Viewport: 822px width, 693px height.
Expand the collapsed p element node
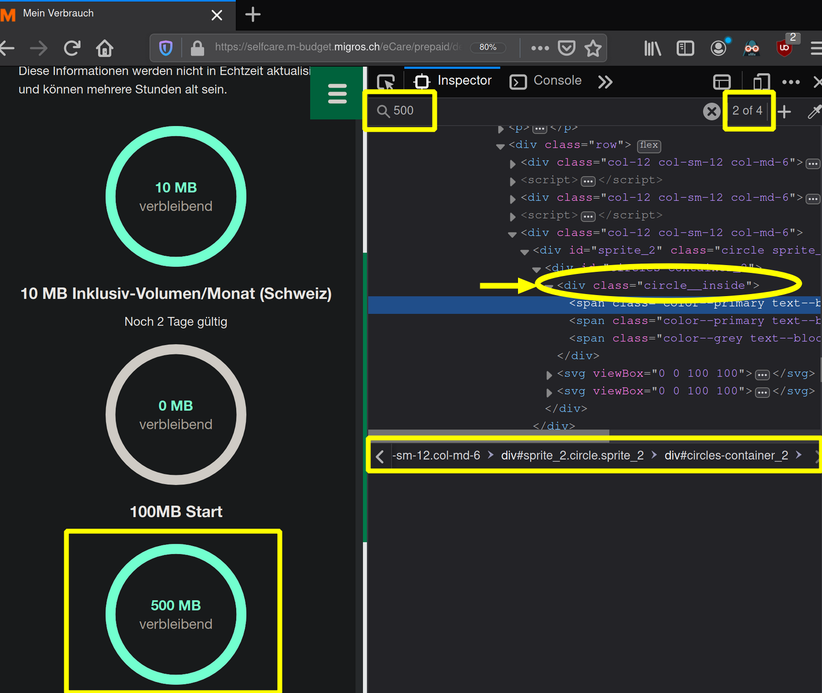(x=500, y=129)
